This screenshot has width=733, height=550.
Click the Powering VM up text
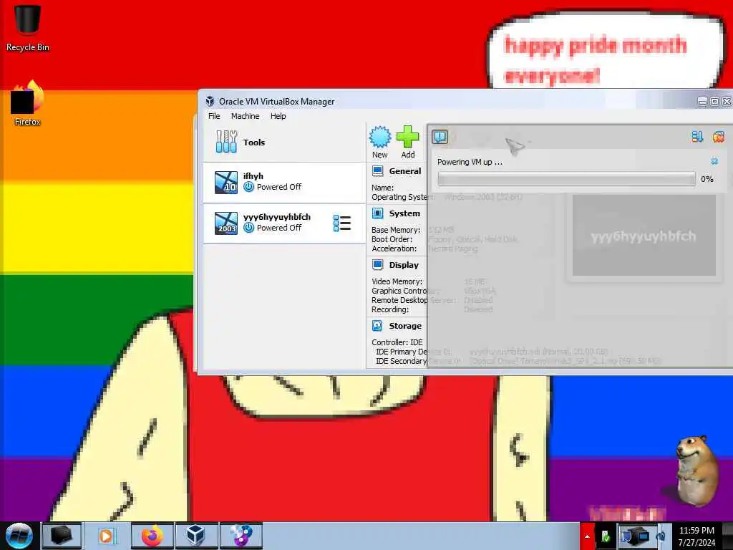[x=470, y=162]
